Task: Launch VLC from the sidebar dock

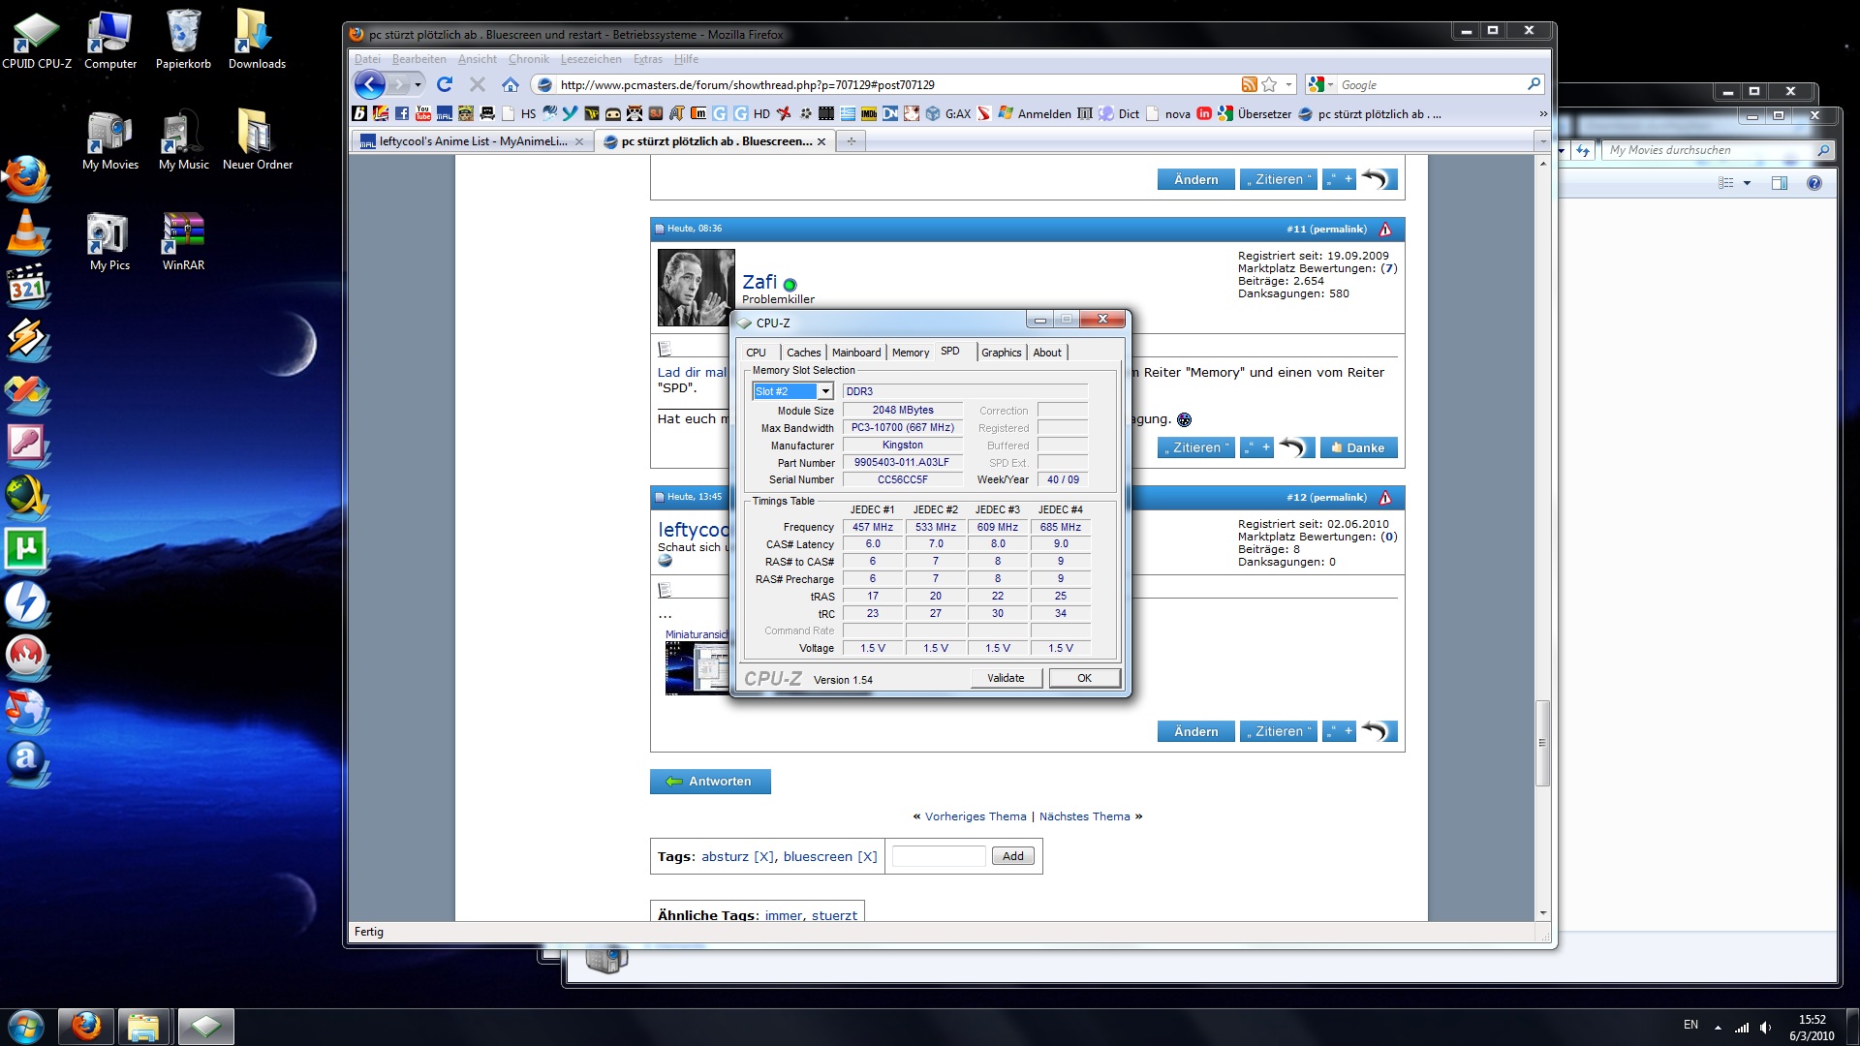Action: [27, 232]
